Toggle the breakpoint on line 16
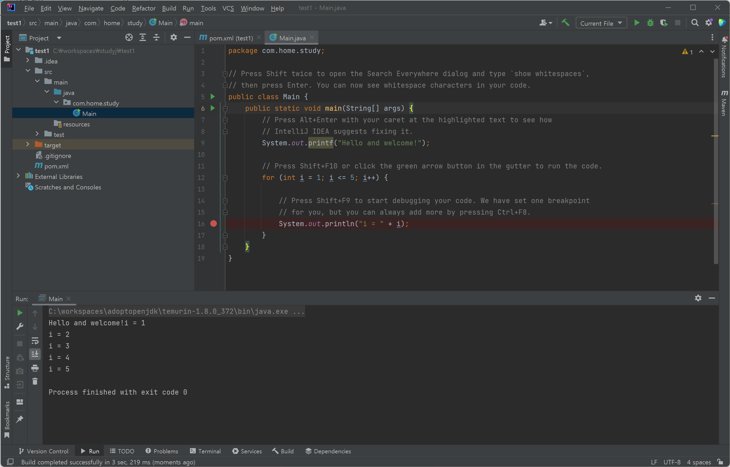730x467 pixels. pyautogui.click(x=213, y=224)
